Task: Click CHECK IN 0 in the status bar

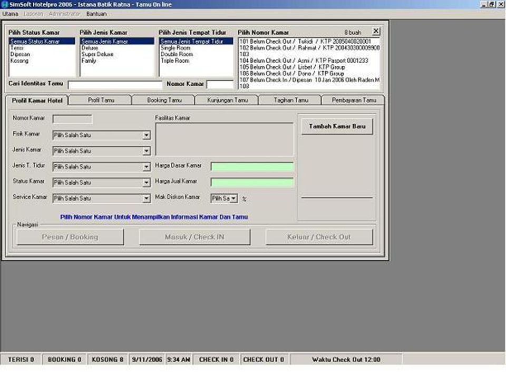Action: pos(216,360)
